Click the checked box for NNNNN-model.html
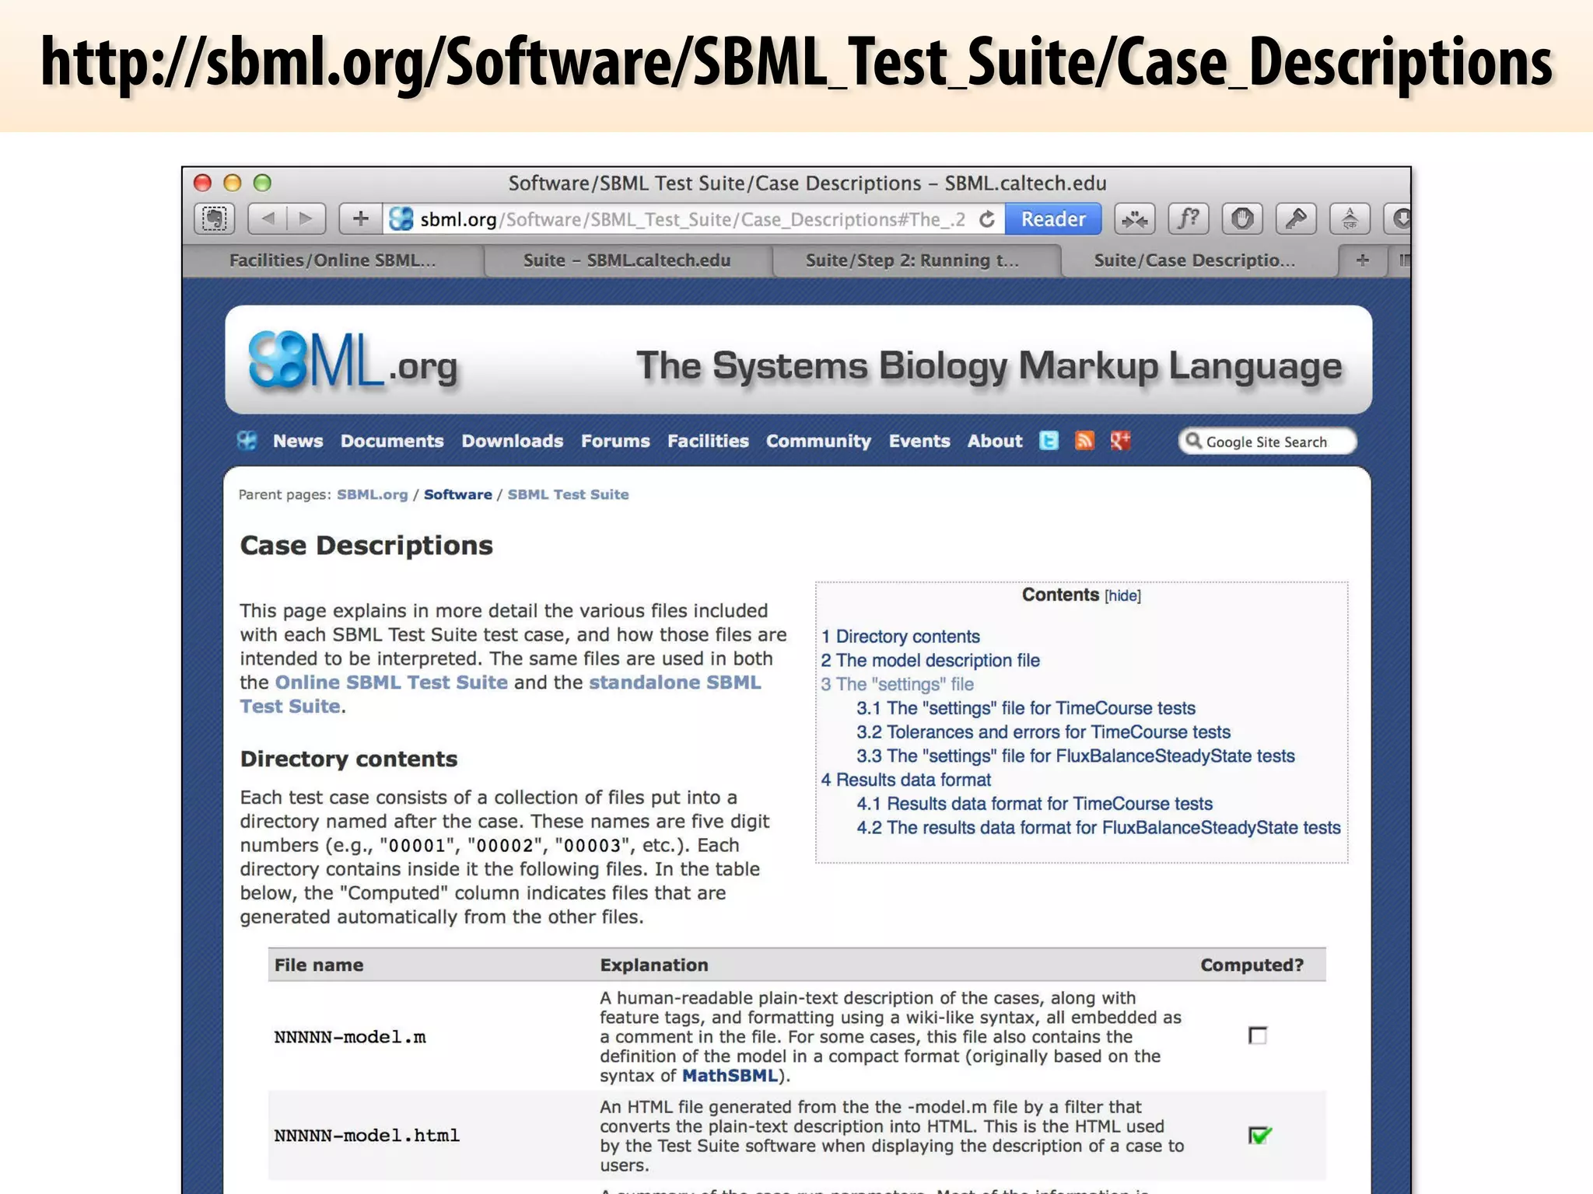Viewport: 1593px width, 1194px height. 1259,1135
